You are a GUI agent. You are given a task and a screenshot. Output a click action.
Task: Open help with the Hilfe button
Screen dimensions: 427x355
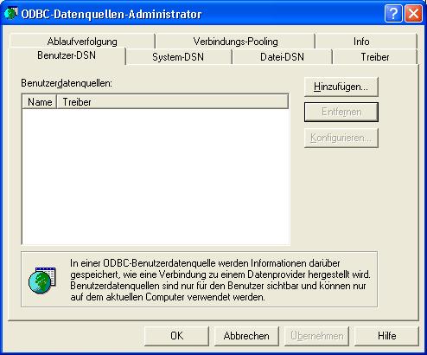click(386, 336)
